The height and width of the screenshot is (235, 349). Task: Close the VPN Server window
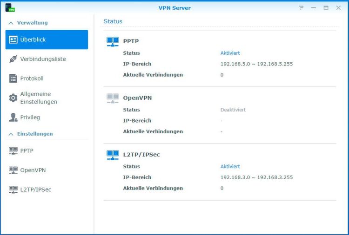point(338,8)
